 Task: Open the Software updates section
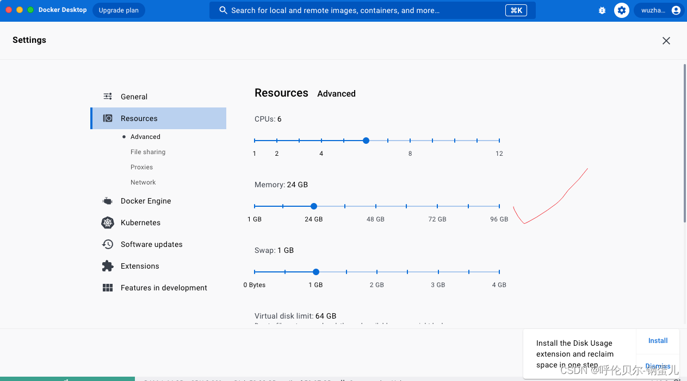[158, 244]
